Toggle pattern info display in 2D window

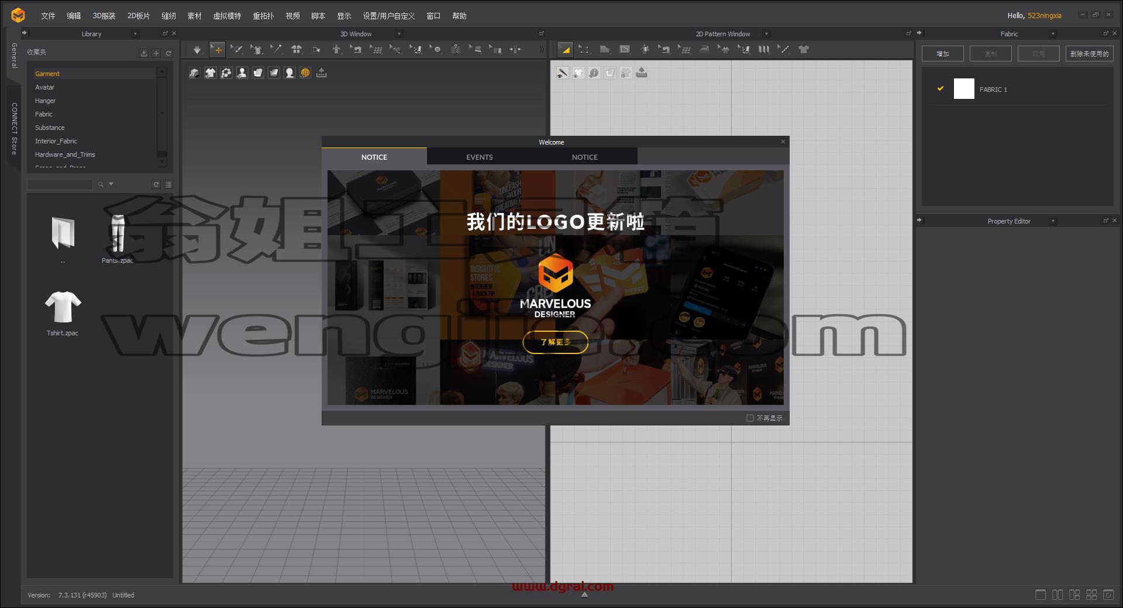594,73
